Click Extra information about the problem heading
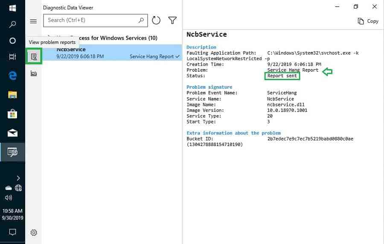The height and width of the screenshot is (244, 384). coord(234,133)
